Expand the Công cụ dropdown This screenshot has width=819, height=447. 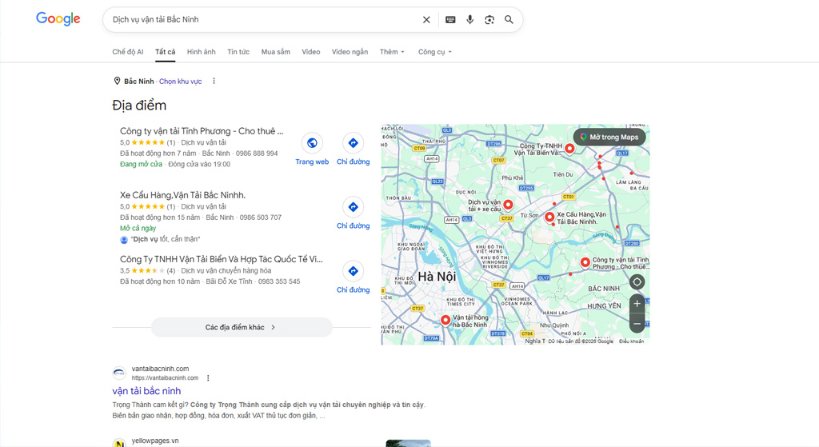pos(434,52)
